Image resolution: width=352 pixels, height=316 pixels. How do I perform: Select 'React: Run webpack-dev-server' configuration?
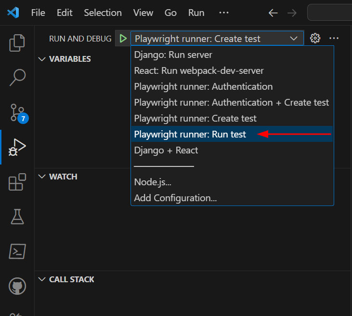click(232, 70)
